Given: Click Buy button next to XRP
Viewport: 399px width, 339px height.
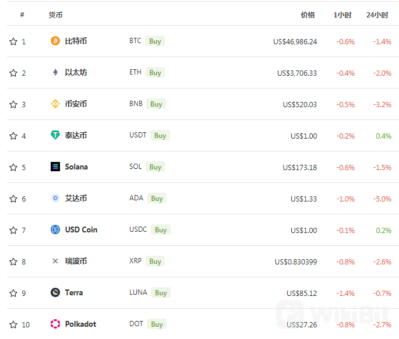Looking at the screenshot, I should [155, 261].
